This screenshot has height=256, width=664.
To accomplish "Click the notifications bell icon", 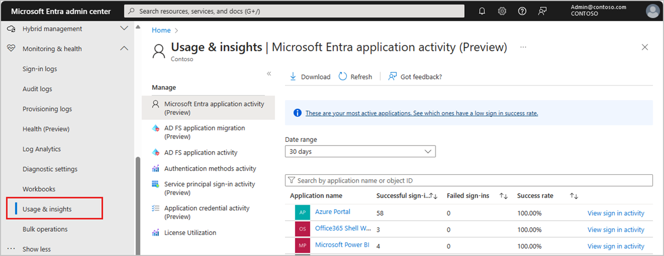I will [x=482, y=11].
